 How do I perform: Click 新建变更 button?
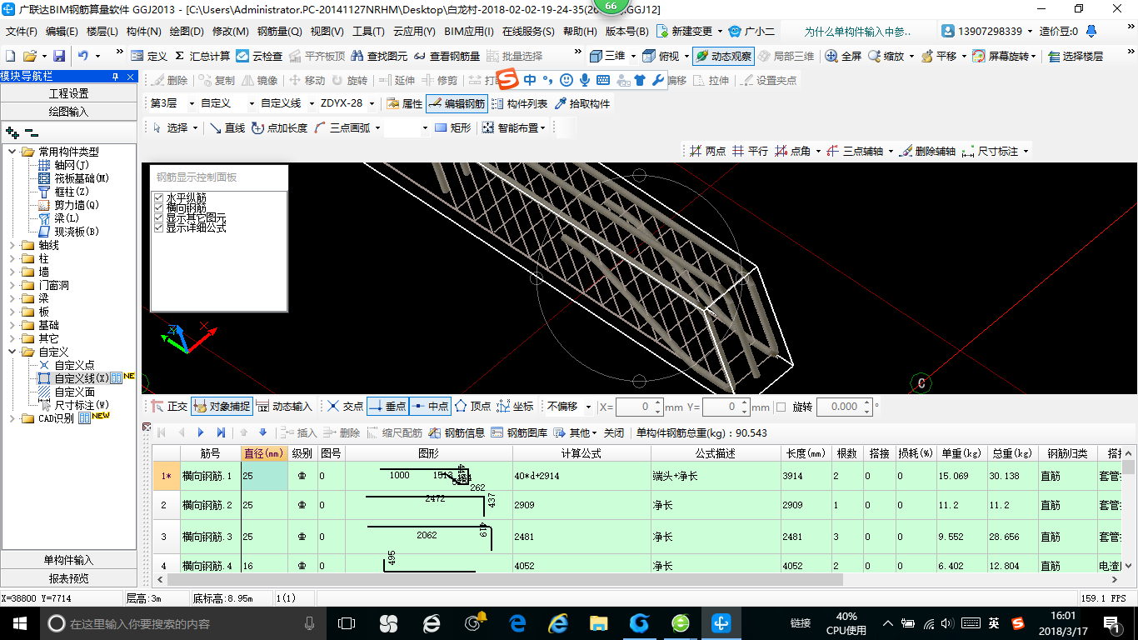(685, 32)
